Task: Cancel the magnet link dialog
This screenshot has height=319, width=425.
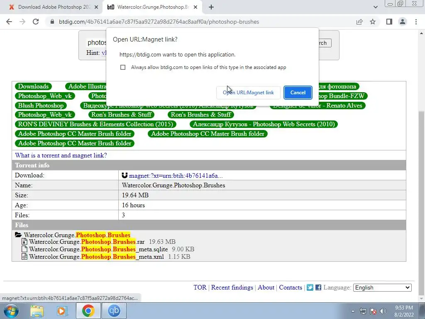Action: click(298, 93)
